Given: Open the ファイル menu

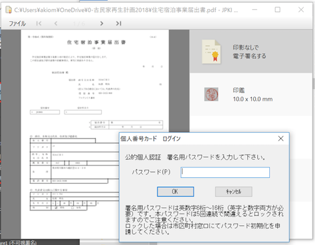Looking at the screenshot, I should pos(17,23).
